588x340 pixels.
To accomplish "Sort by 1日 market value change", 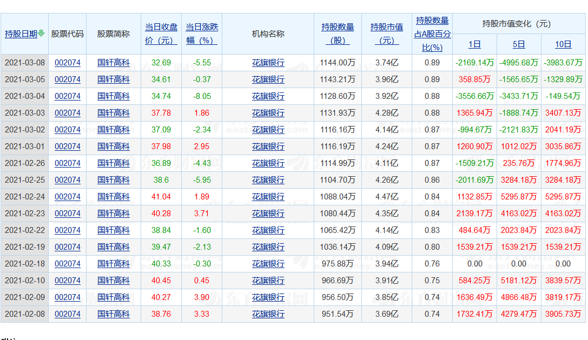I will tap(474, 44).
